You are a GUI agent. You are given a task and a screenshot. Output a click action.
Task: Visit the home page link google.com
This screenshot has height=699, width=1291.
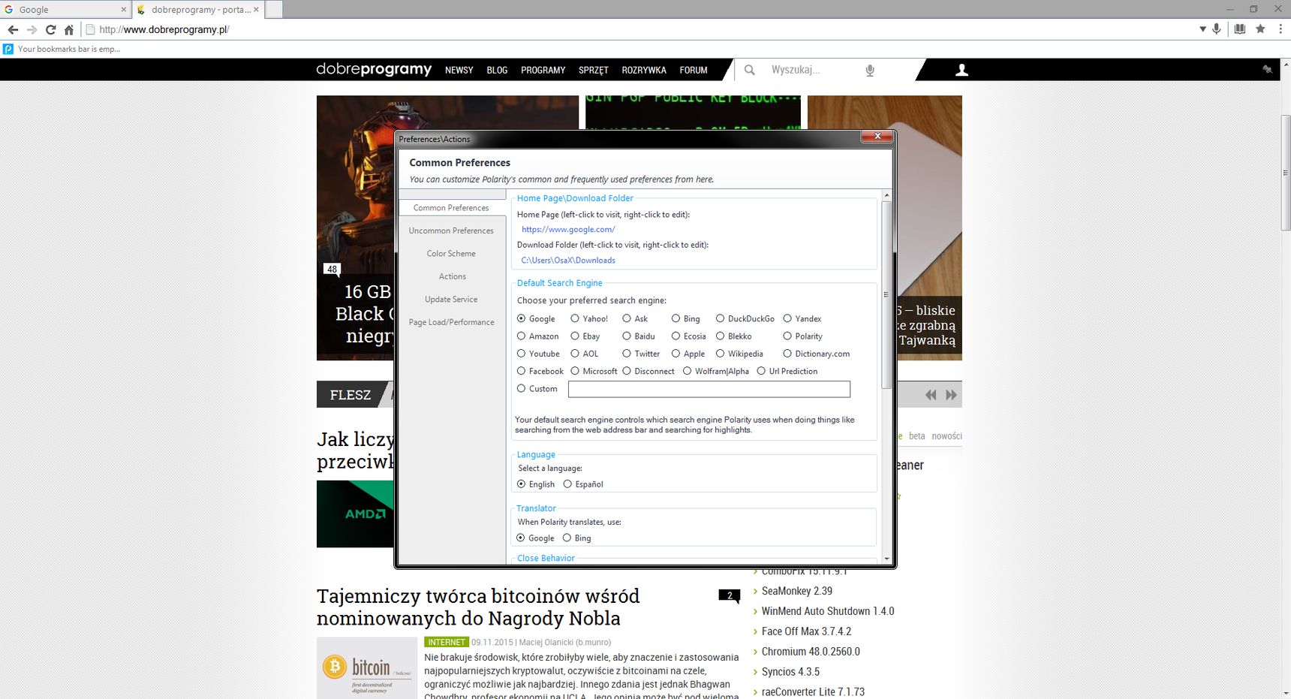568,230
